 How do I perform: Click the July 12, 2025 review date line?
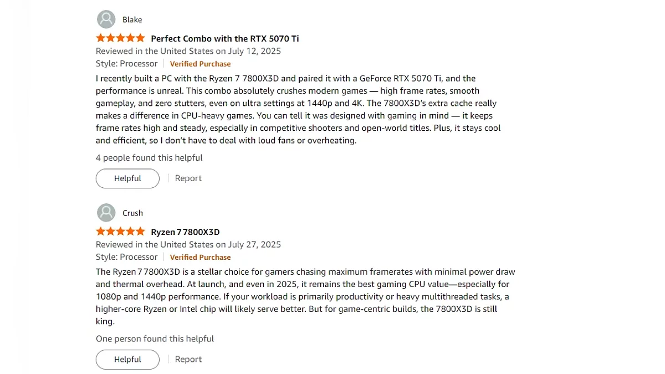point(188,51)
